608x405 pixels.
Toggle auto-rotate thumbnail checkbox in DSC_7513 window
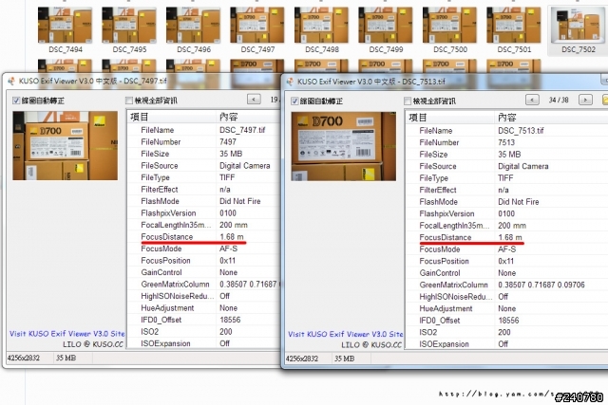pos(294,101)
